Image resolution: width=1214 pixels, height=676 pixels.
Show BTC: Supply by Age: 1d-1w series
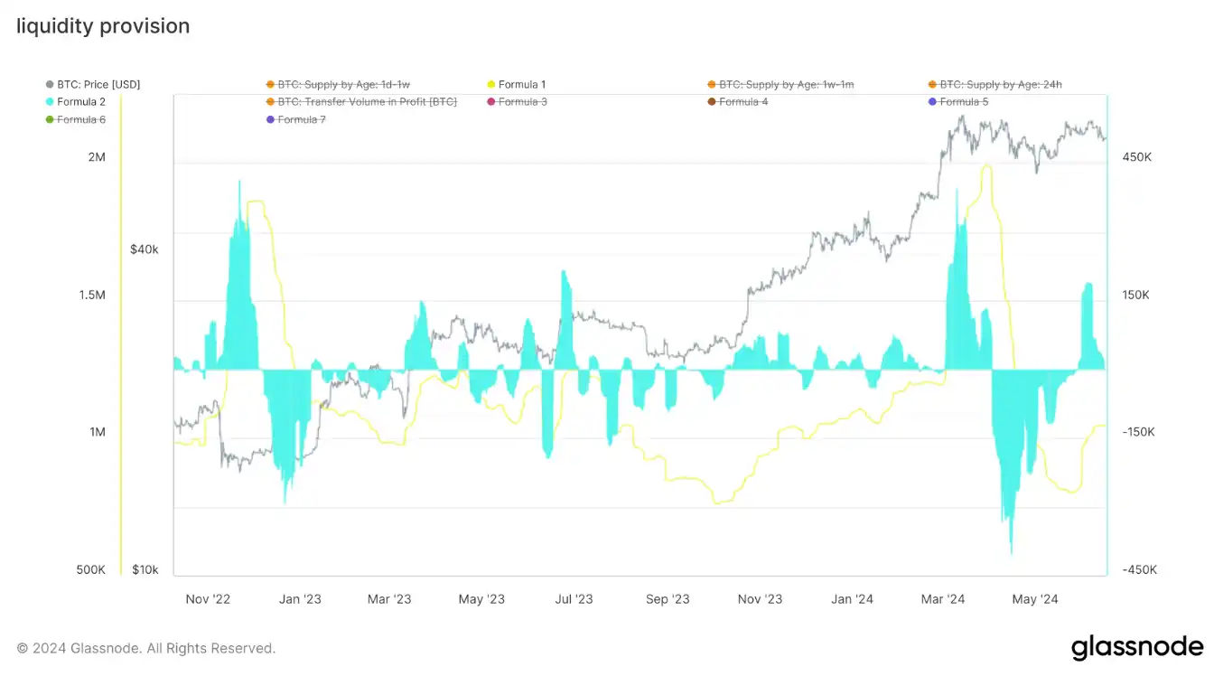click(343, 84)
